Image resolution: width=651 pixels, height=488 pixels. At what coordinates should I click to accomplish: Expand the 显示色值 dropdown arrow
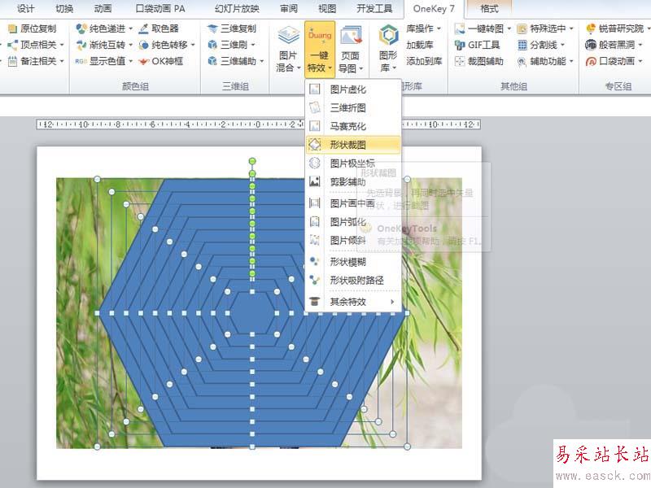tap(130, 61)
